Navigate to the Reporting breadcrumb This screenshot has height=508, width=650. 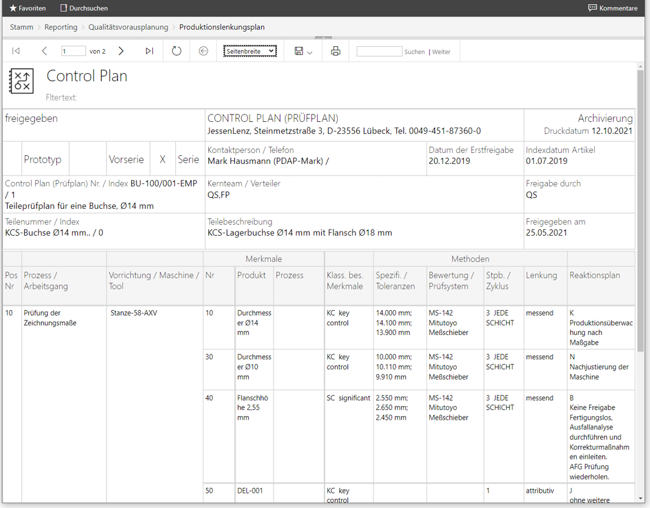click(61, 27)
